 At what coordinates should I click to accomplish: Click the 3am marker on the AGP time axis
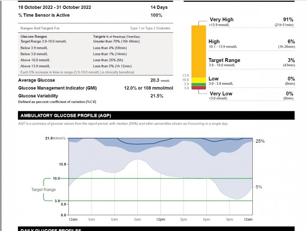coord(92,219)
